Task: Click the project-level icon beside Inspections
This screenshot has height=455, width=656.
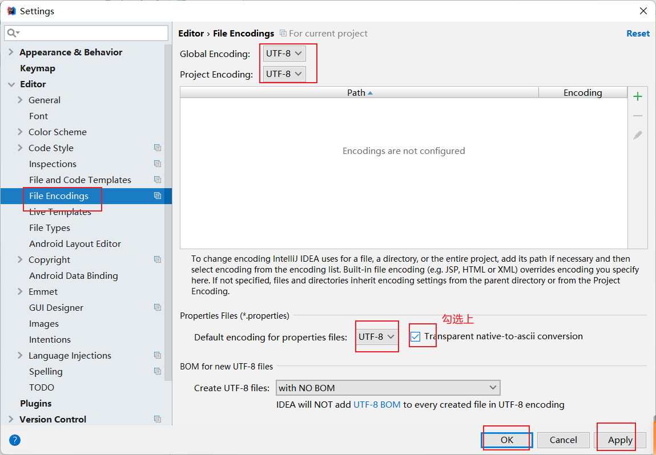Action: point(158,164)
